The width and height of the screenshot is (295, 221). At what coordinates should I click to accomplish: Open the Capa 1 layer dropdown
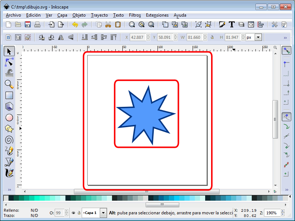pyautogui.click(x=103, y=213)
